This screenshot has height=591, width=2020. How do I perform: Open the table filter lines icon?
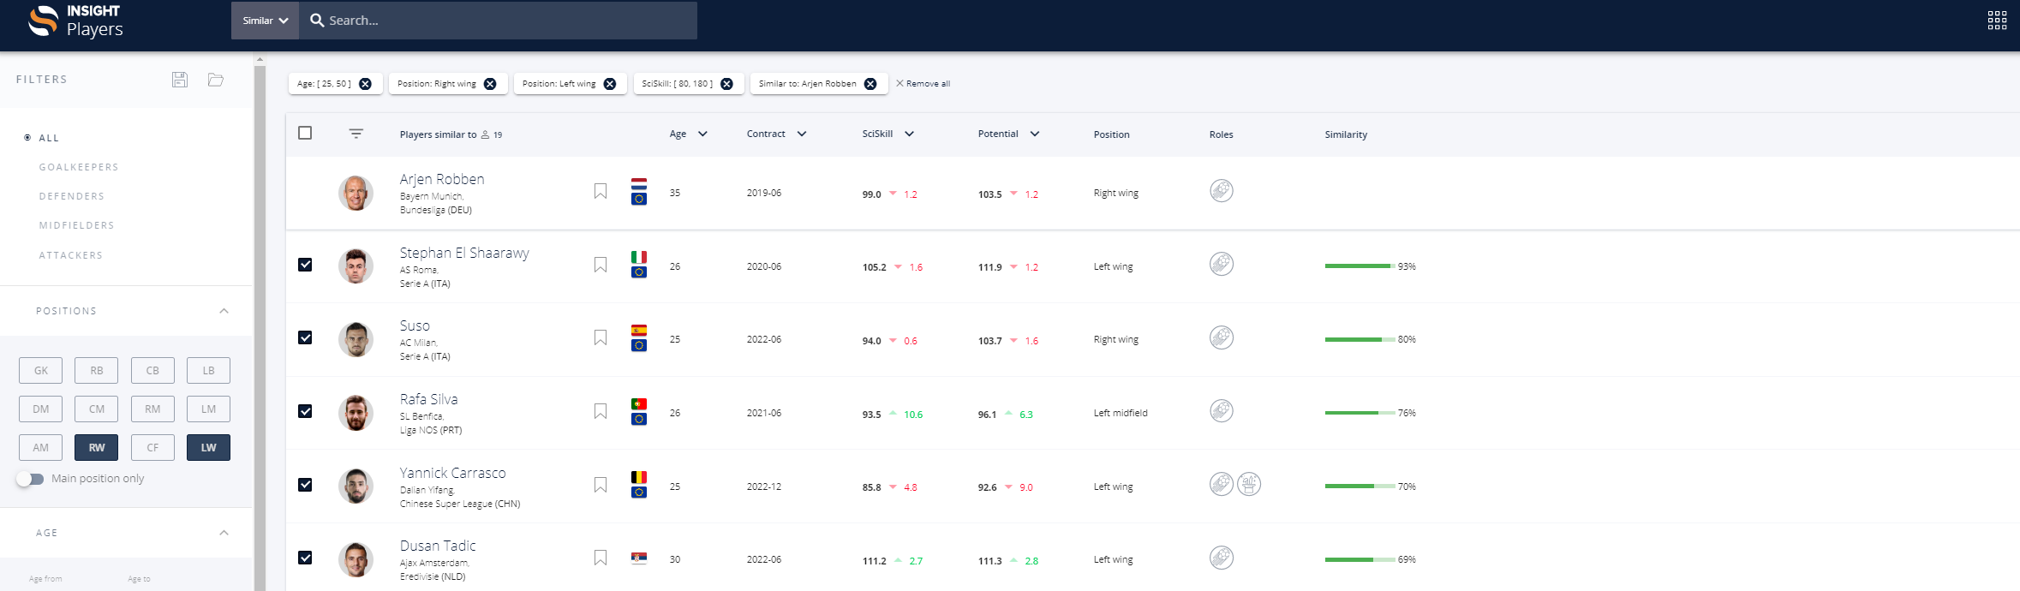(356, 134)
